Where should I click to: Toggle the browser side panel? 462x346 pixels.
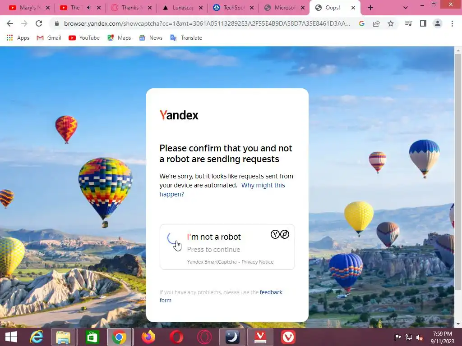click(x=423, y=23)
